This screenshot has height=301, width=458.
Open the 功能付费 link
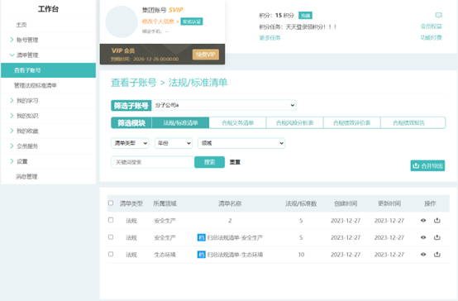click(431, 37)
